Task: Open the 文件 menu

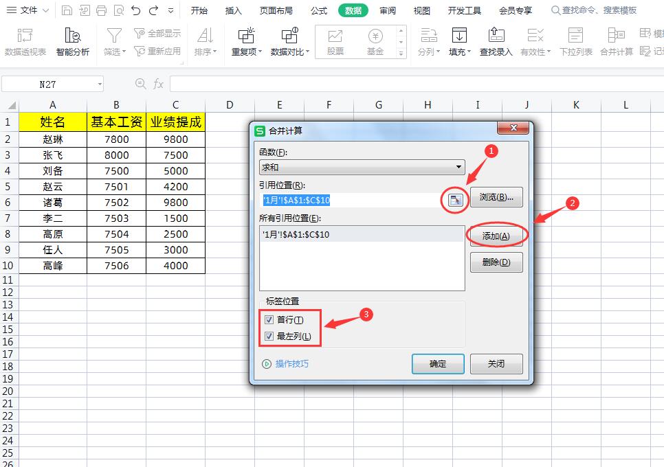Action: tap(28, 10)
